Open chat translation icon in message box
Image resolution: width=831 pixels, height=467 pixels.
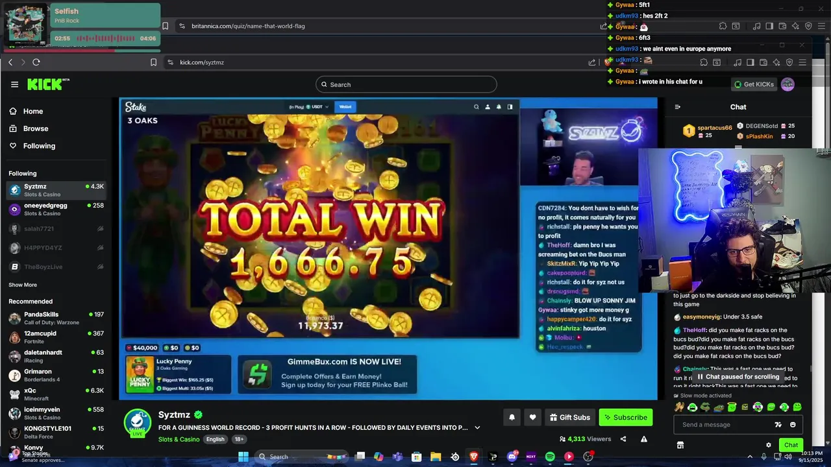(x=778, y=425)
